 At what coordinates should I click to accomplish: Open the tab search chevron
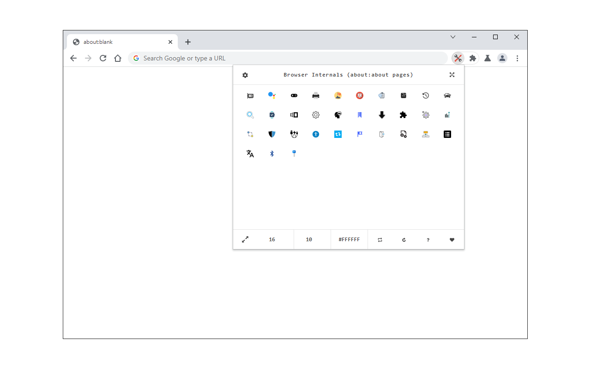453,37
